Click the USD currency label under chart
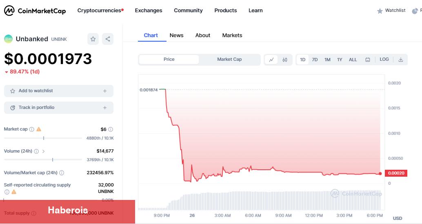This screenshot has width=422, height=224. 397,218
